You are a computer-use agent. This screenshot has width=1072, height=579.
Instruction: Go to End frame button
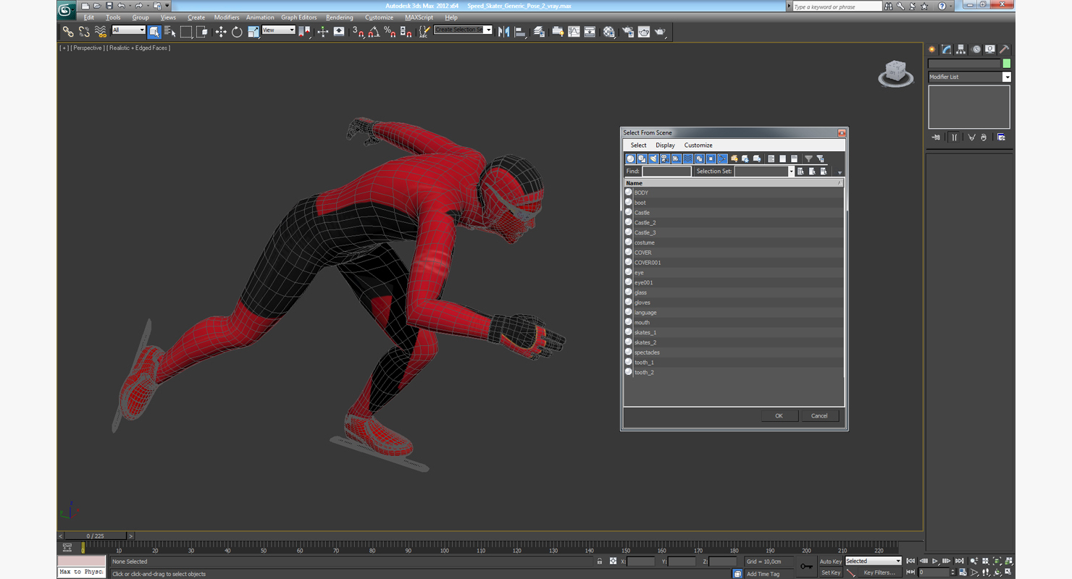[x=959, y=561]
